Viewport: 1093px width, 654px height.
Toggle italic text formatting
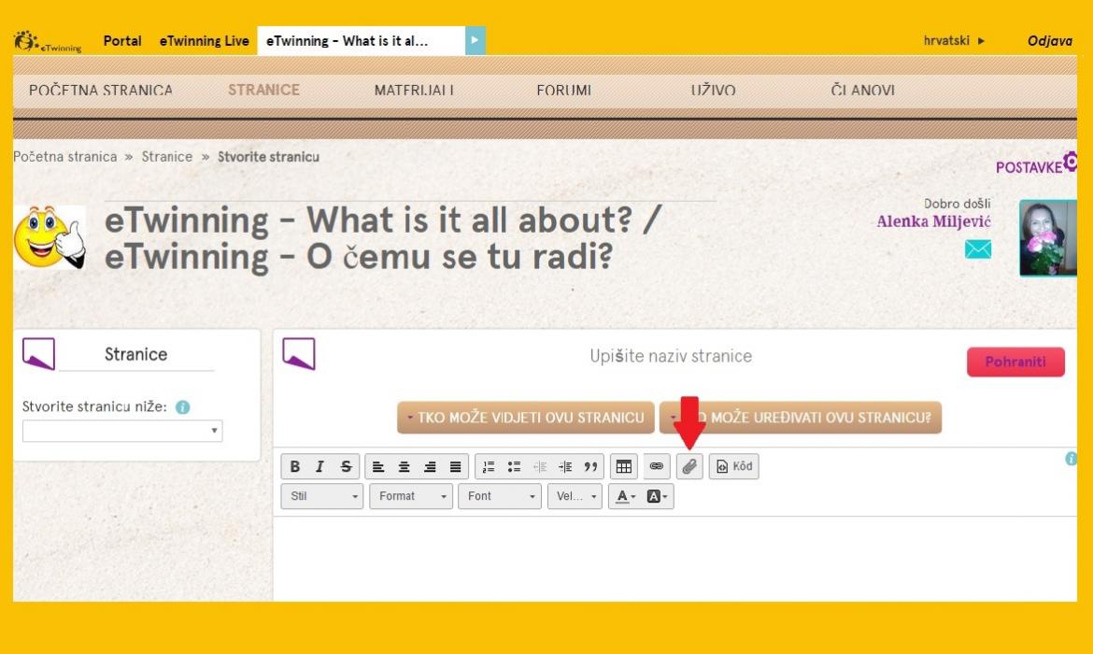point(319,467)
